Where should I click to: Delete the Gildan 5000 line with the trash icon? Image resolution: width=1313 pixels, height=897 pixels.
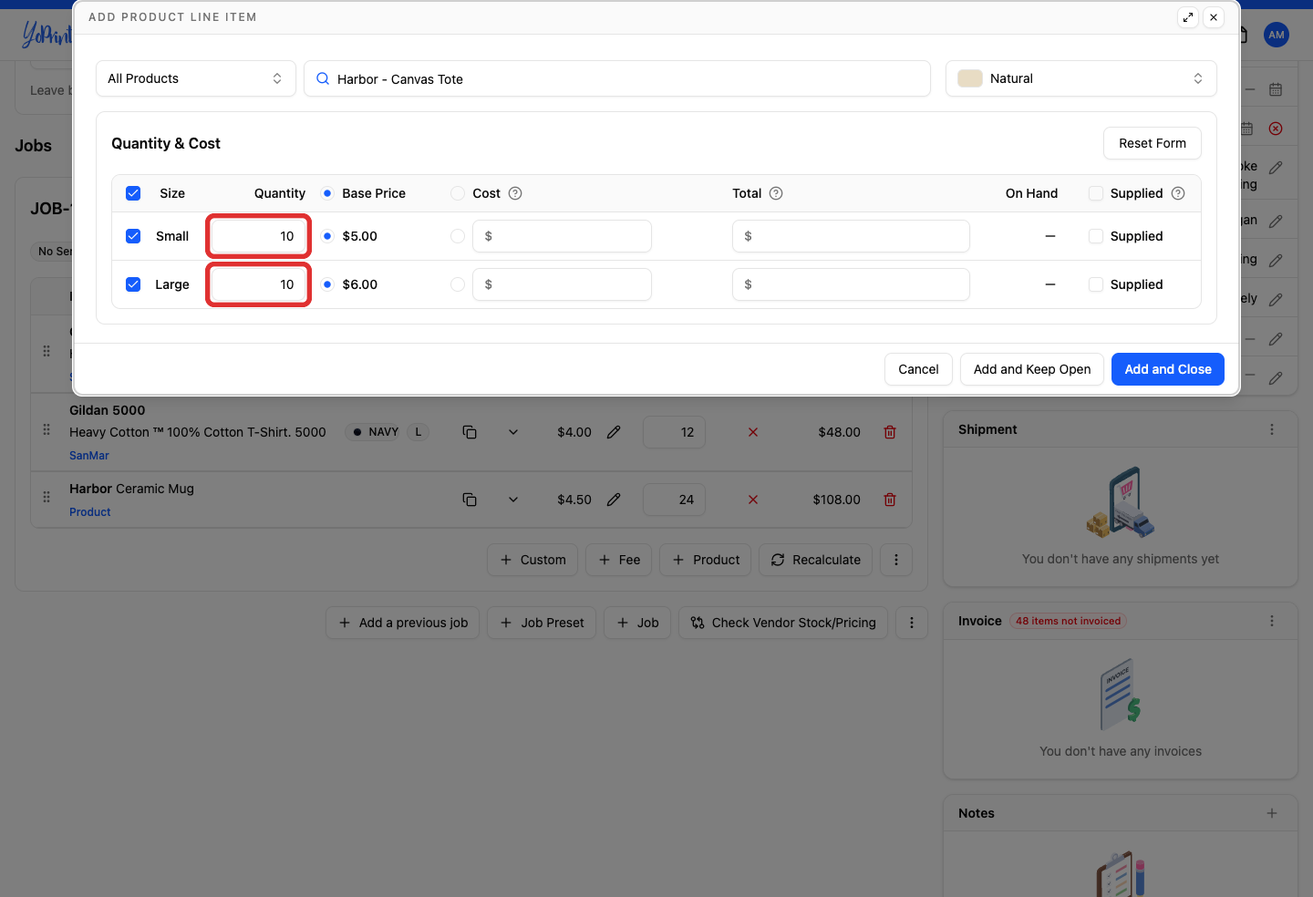(x=890, y=432)
